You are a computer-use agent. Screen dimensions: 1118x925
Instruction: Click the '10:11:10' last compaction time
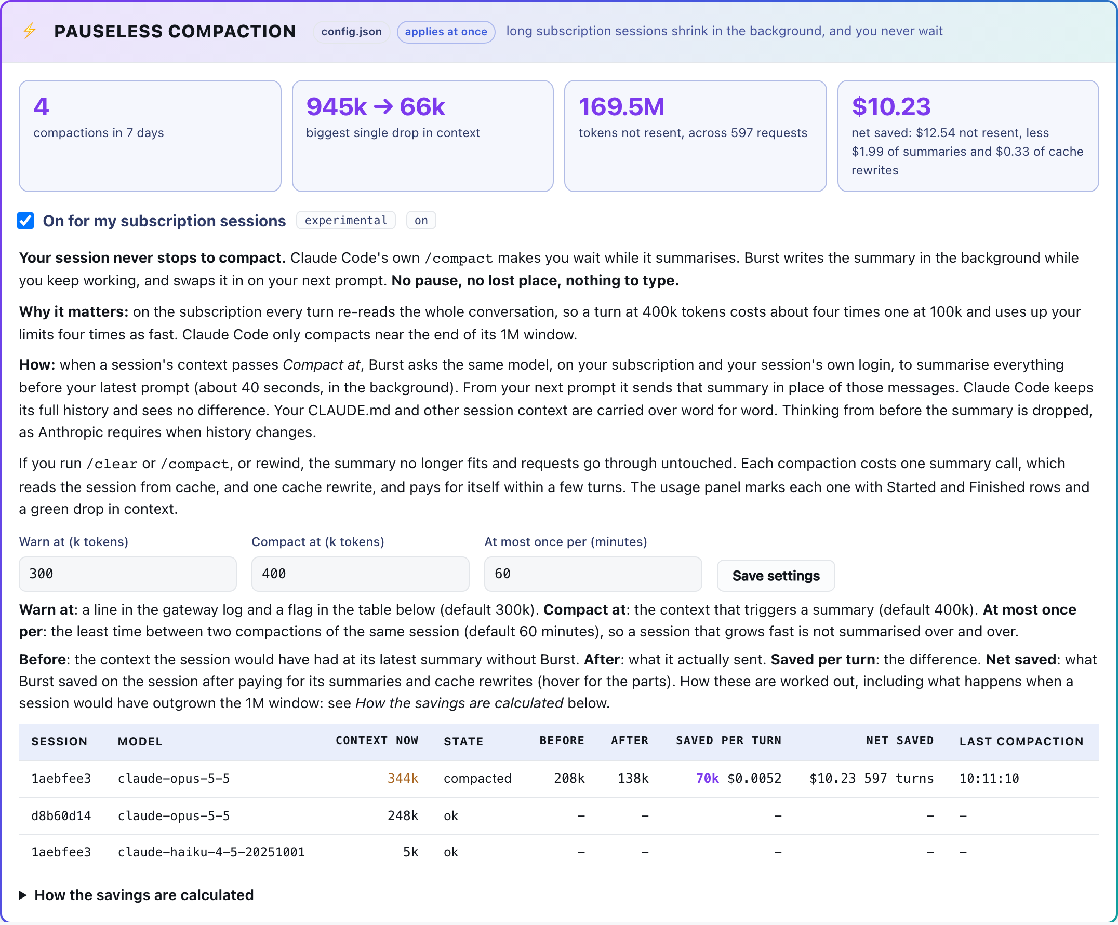coord(989,779)
